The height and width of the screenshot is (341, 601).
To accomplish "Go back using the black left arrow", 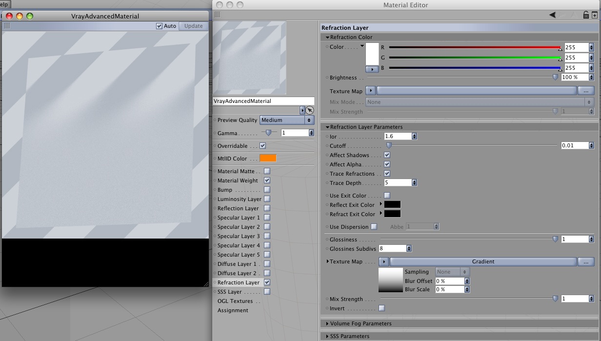I will click(552, 15).
